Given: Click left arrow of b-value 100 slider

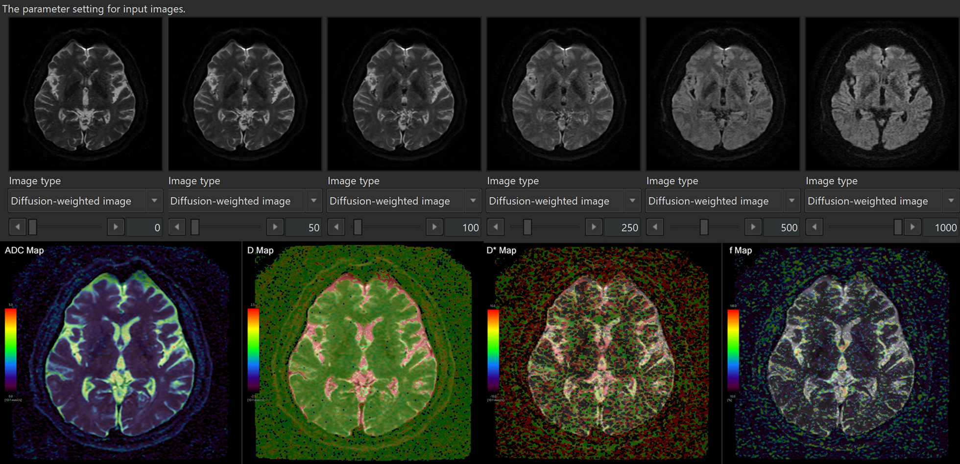Looking at the screenshot, I should click(x=336, y=227).
